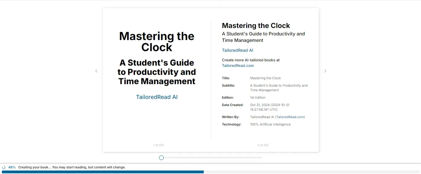Open TailoredRead AI link under cover title
421x174 pixels.
pyautogui.click(x=157, y=97)
